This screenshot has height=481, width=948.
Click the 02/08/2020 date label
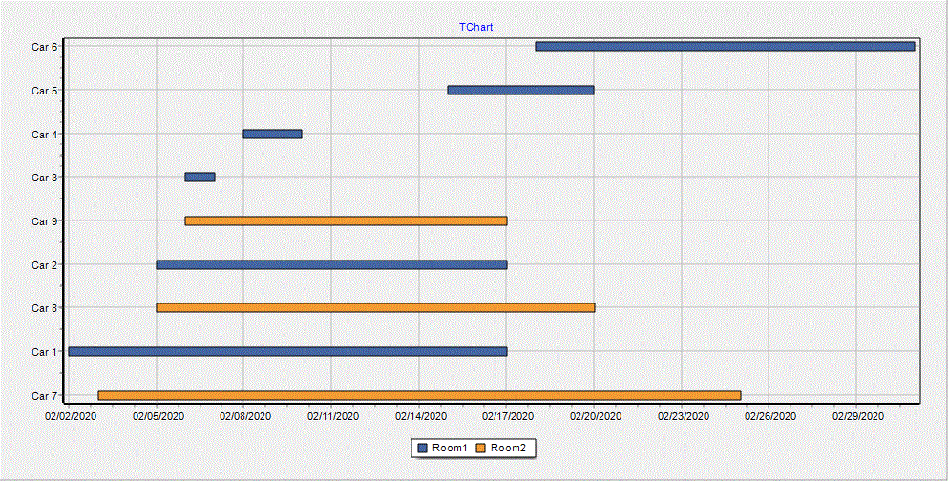click(245, 416)
